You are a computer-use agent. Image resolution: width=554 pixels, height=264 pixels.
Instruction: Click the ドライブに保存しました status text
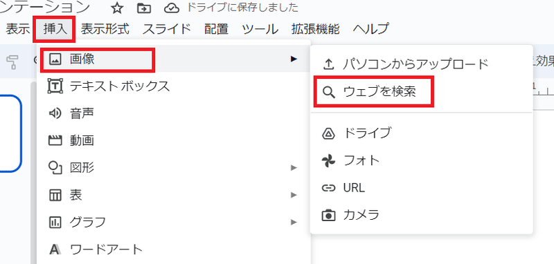click(x=242, y=8)
